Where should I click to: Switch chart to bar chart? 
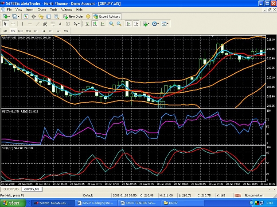87,24
